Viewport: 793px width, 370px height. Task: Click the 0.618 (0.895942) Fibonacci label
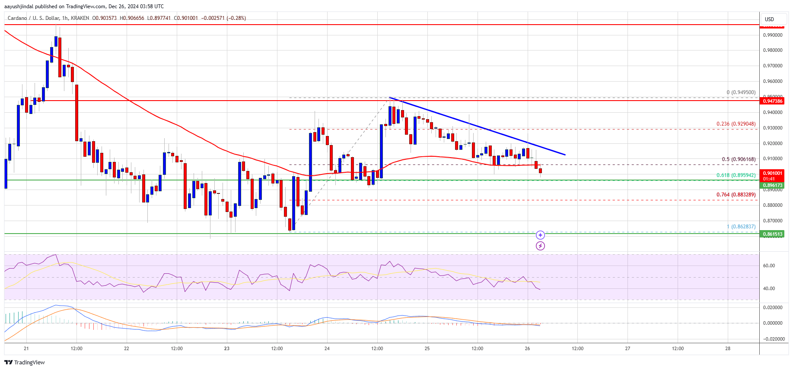736,175
